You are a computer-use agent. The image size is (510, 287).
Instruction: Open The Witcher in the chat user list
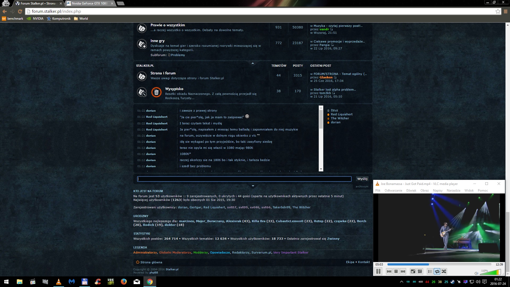340,118
